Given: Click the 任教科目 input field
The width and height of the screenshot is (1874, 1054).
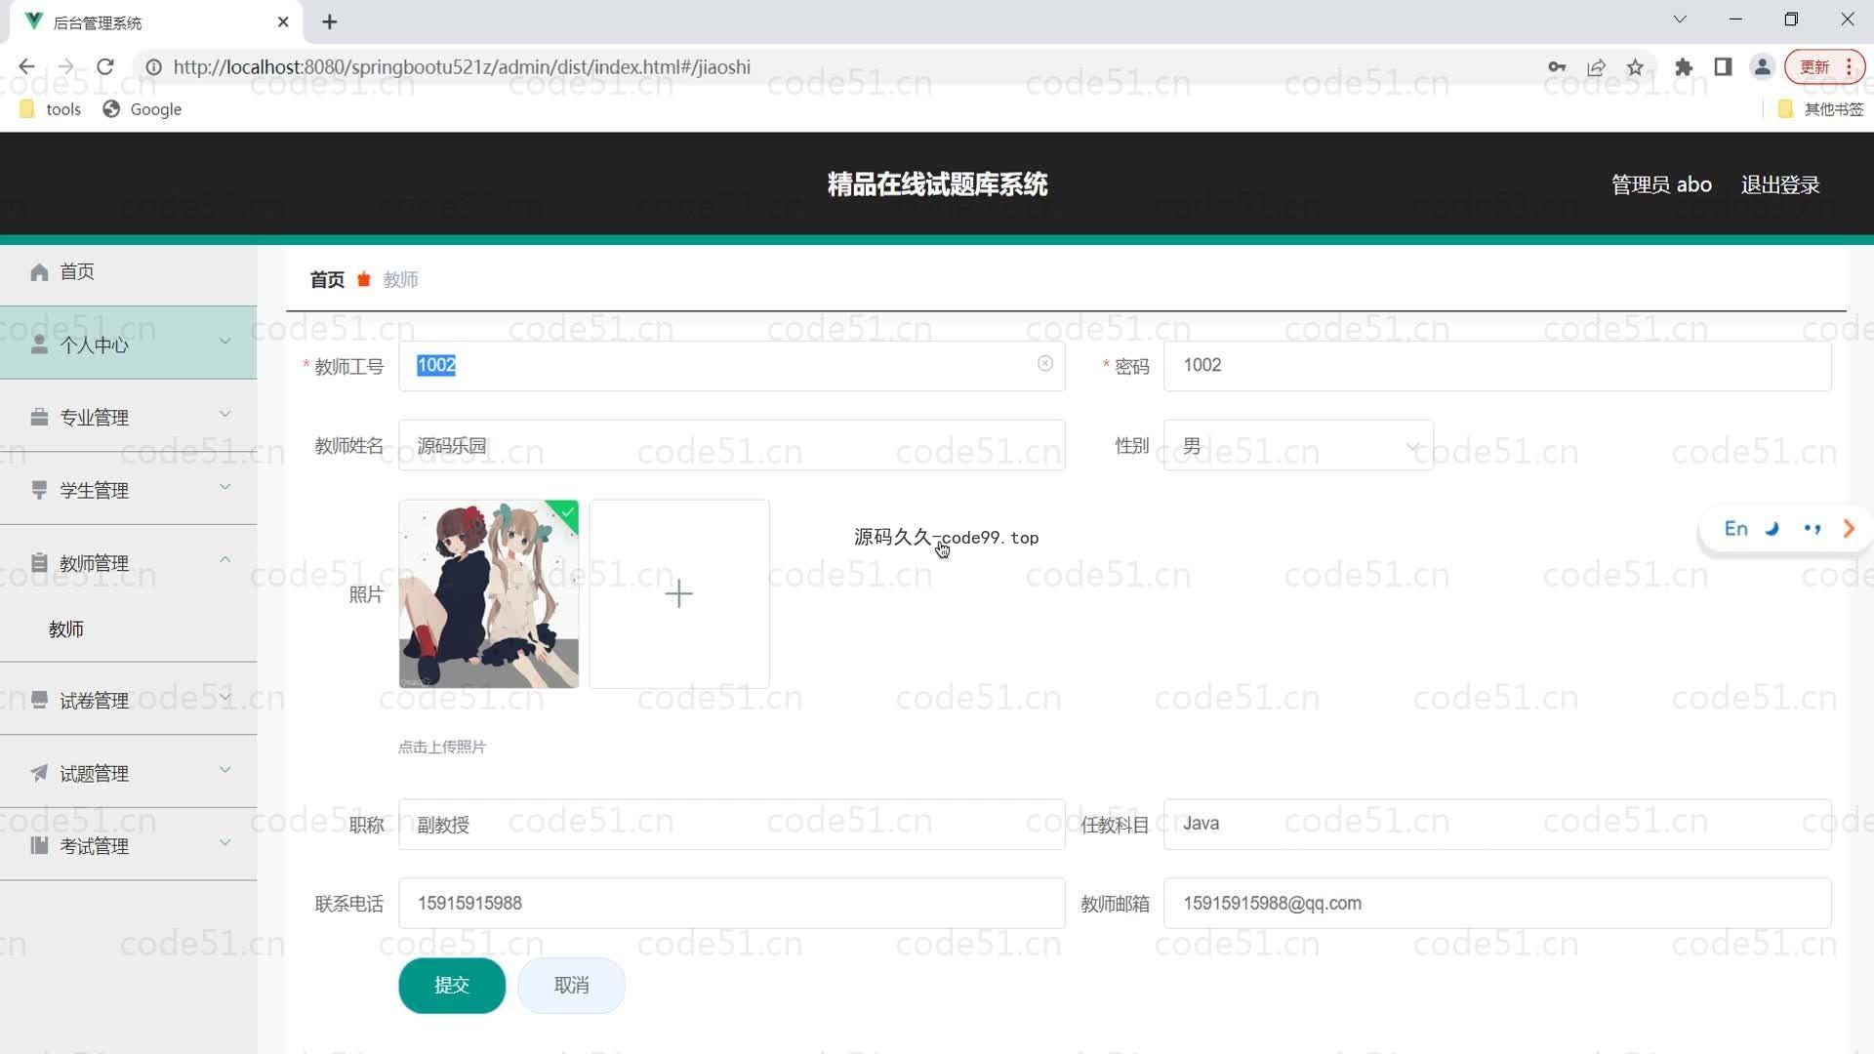Looking at the screenshot, I should [x=1496, y=825].
